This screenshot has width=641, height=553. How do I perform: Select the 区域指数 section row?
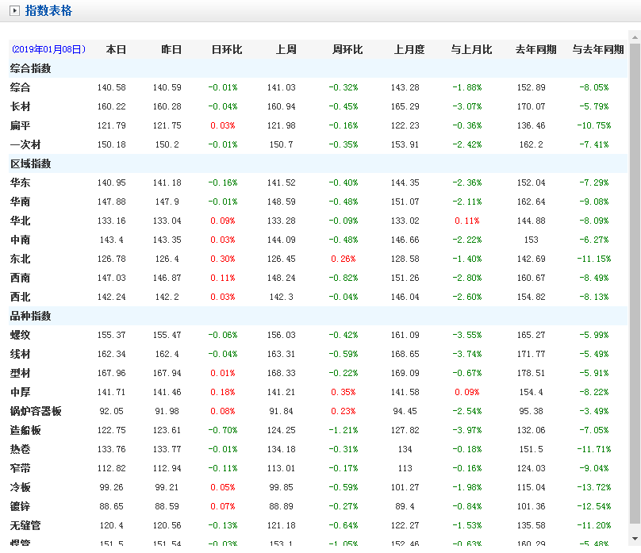coord(31,163)
